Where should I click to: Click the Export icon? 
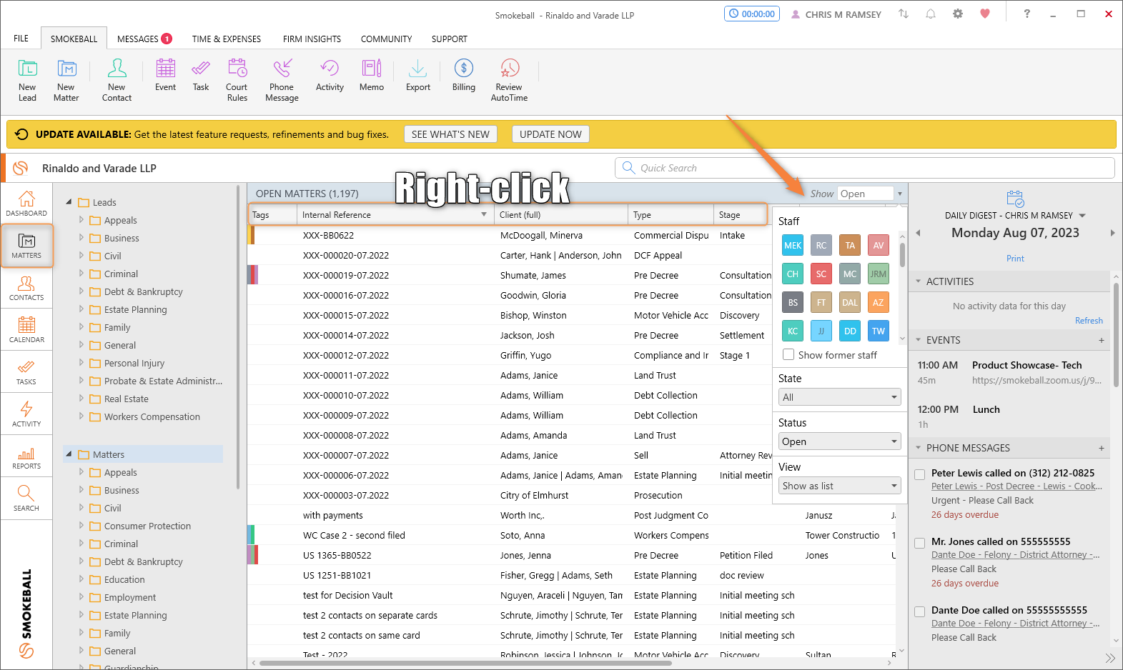418,76
